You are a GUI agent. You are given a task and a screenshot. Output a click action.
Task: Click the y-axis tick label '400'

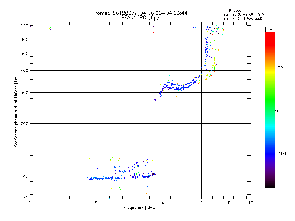24,70
